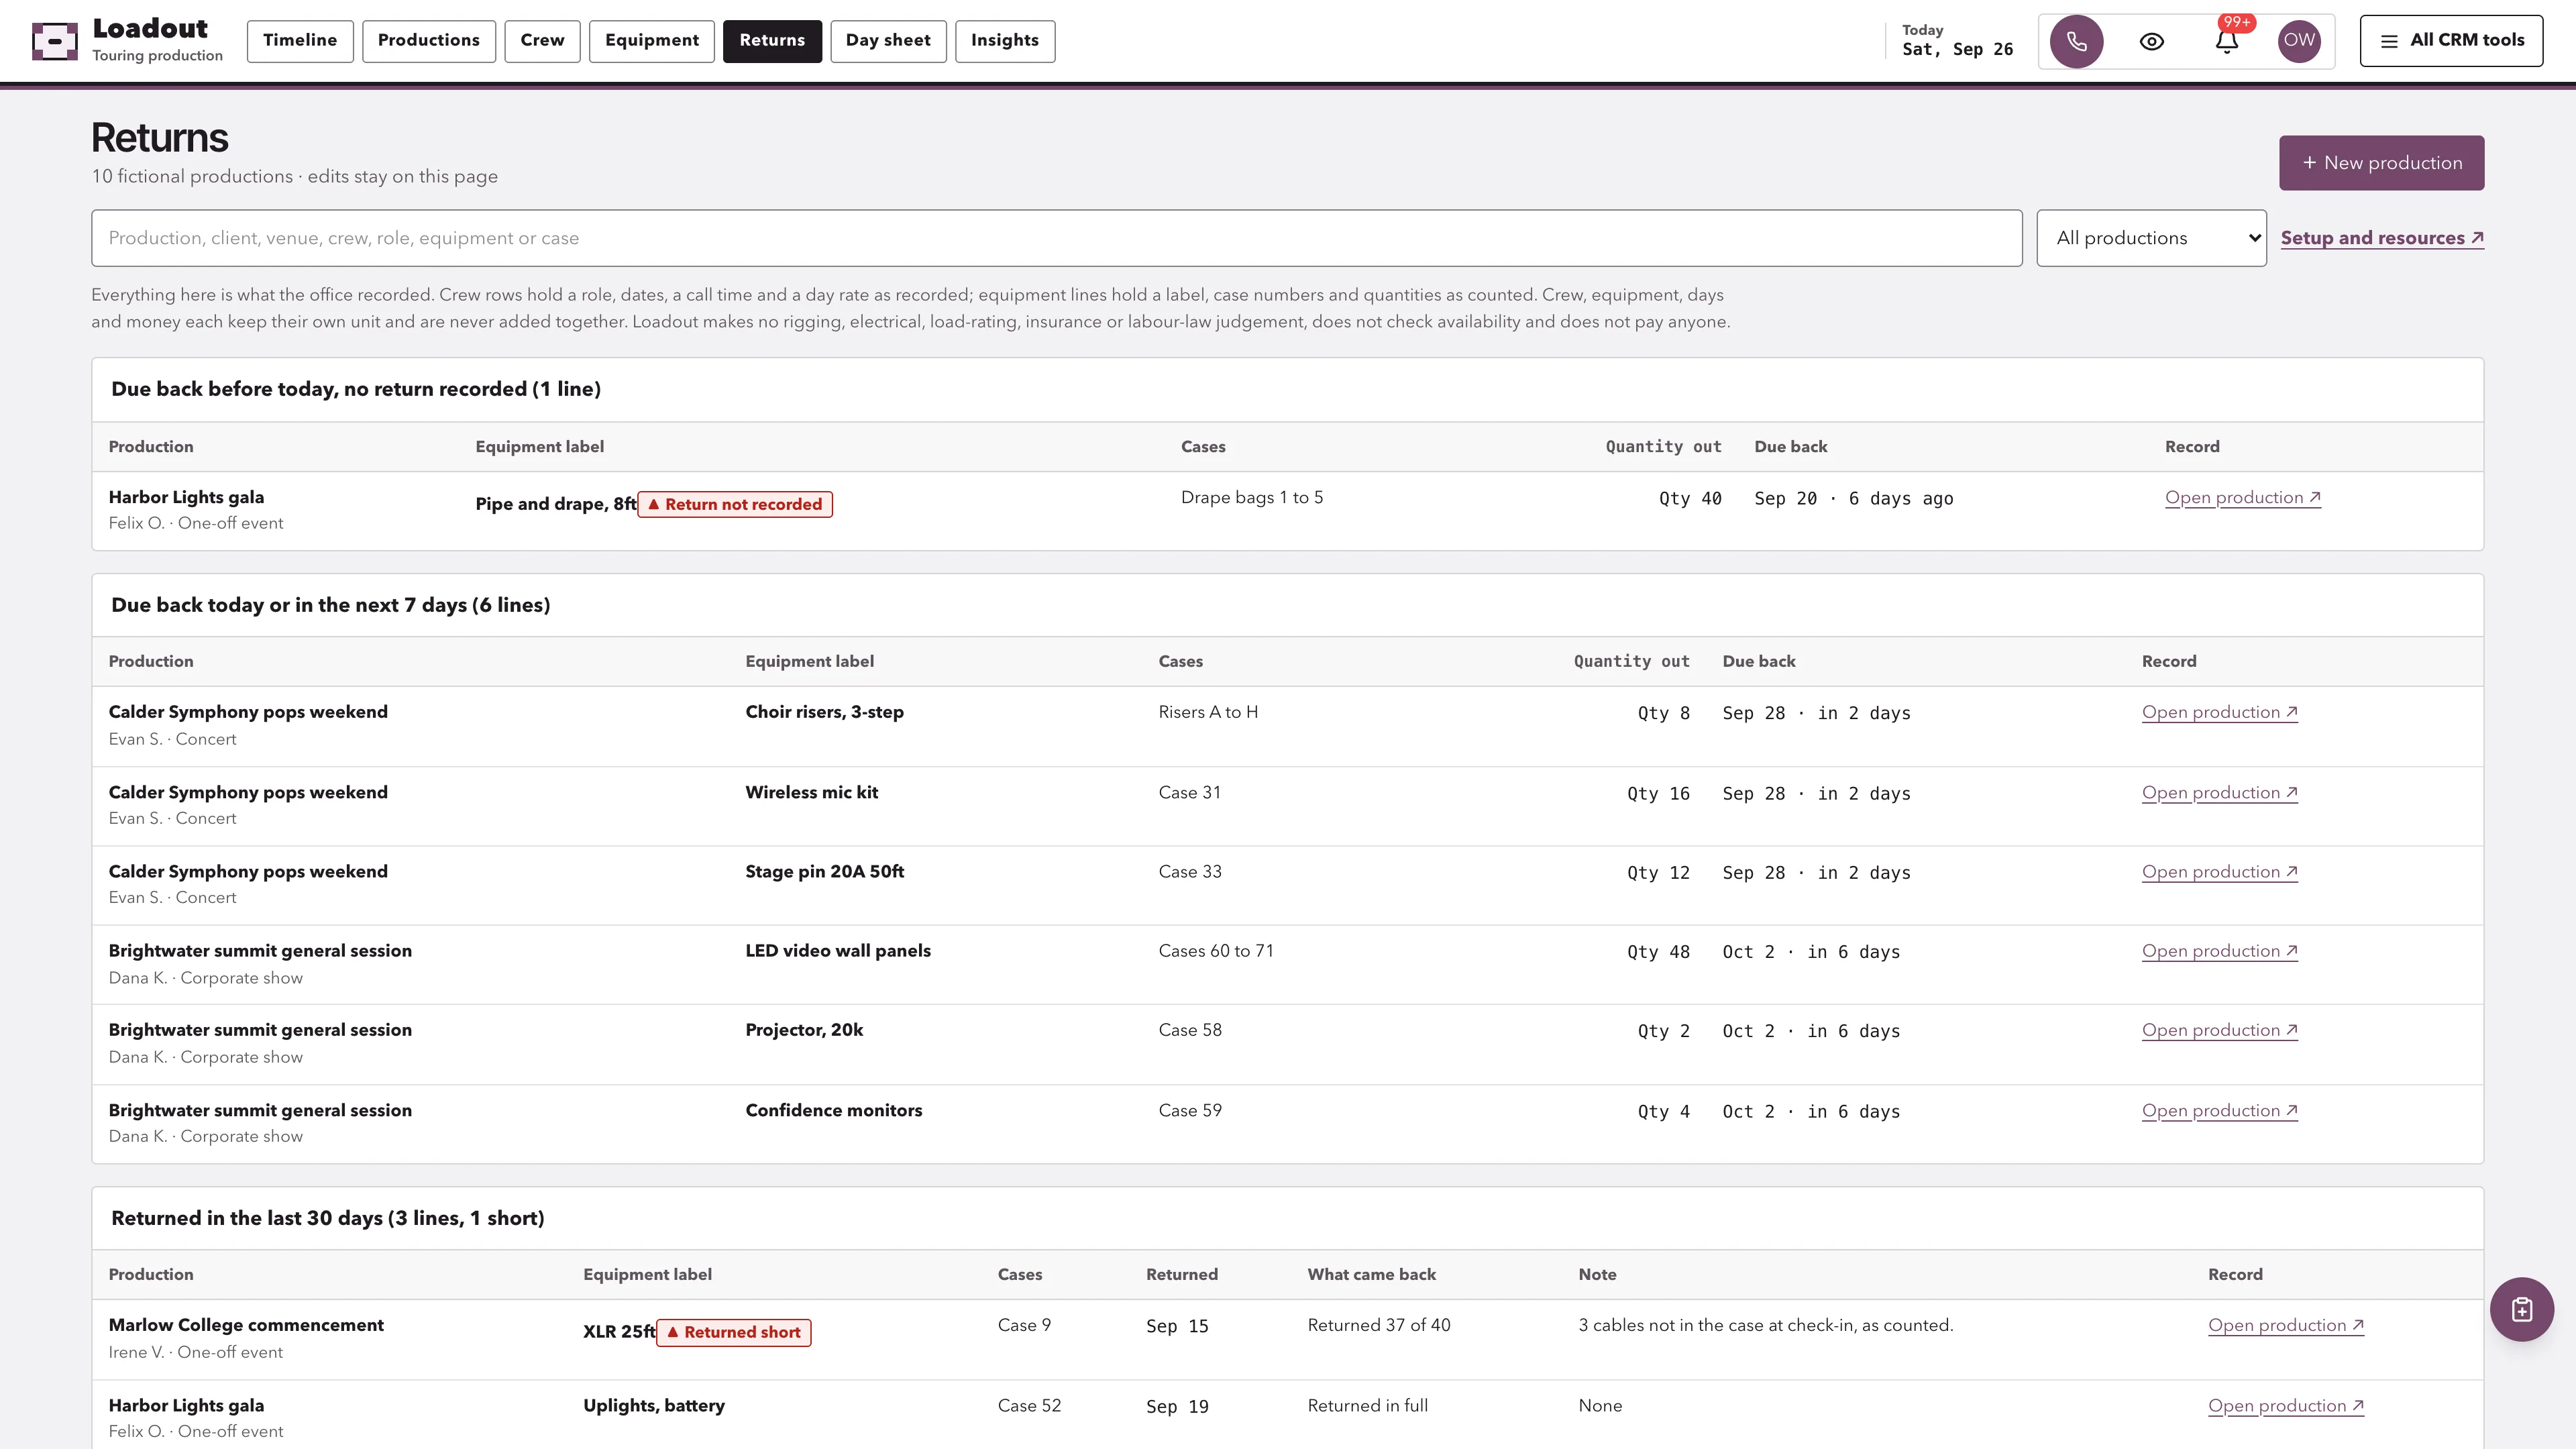Click Today 'Sat, Sep 26' date display
Viewport: 2576px width, 1449px height.
[x=1957, y=49]
